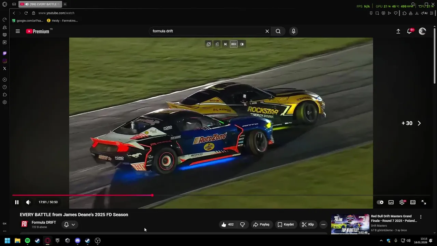Open the browser snapshot tool icon
The image size is (437, 246).
tap(377, 13)
